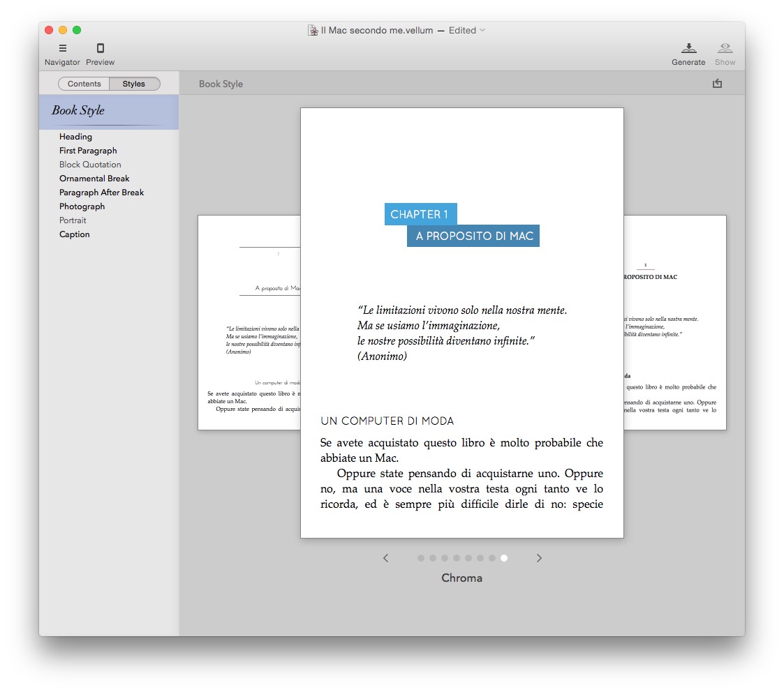Switch to the Contents tab
This screenshot has width=784, height=692.
point(84,84)
